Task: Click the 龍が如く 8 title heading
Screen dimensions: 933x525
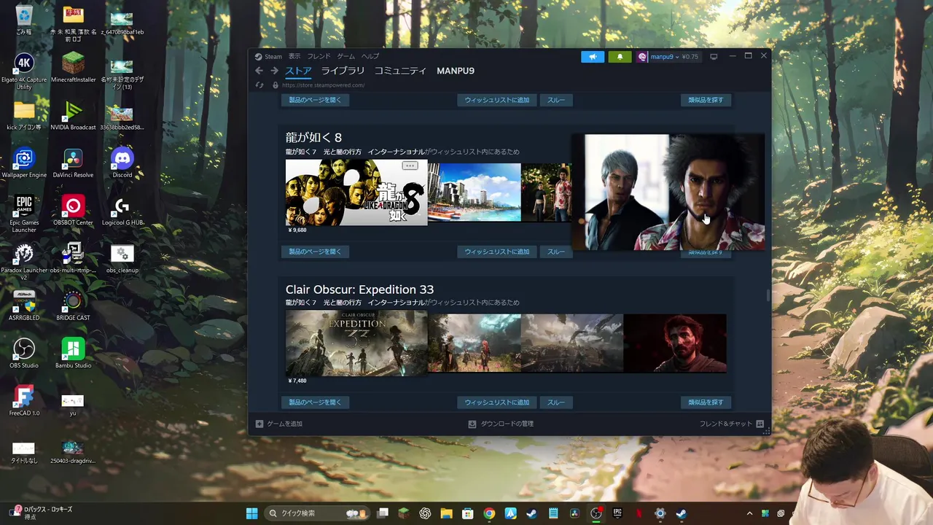Action: (313, 138)
